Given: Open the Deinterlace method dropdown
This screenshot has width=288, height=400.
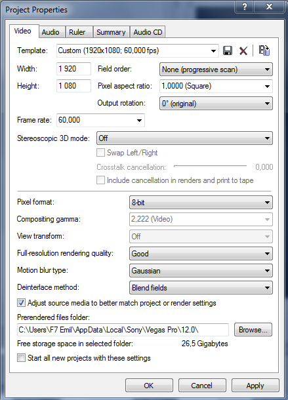Looking at the screenshot, I should tap(201, 288).
